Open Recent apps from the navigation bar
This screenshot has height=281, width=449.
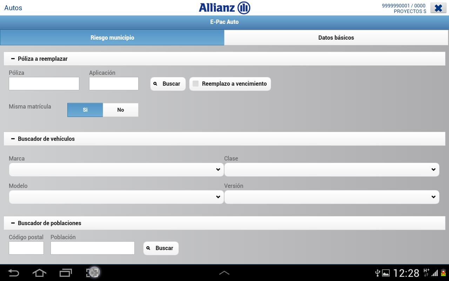click(x=65, y=273)
